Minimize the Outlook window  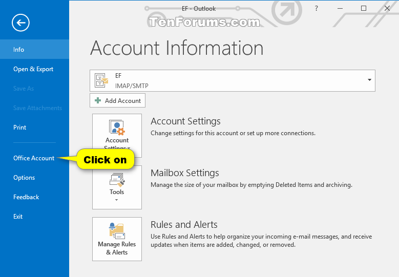(340, 8)
